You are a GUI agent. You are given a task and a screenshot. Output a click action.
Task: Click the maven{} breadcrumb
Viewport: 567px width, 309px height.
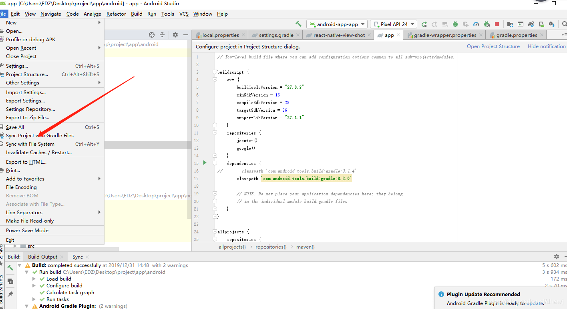[306, 247]
